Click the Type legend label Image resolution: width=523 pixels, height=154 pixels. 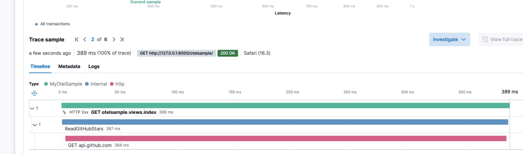34,84
